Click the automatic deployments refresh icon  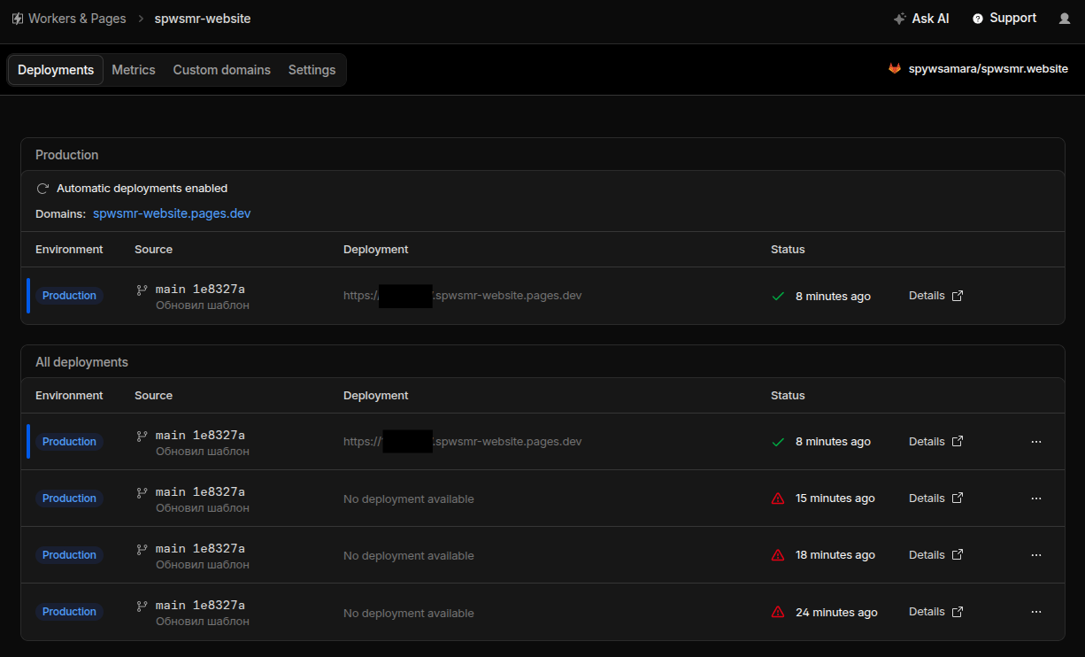[x=42, y=189]
